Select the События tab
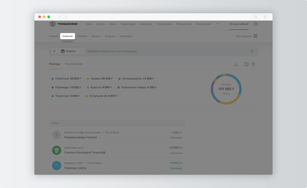The image size is (307, 188). [67, 36]
